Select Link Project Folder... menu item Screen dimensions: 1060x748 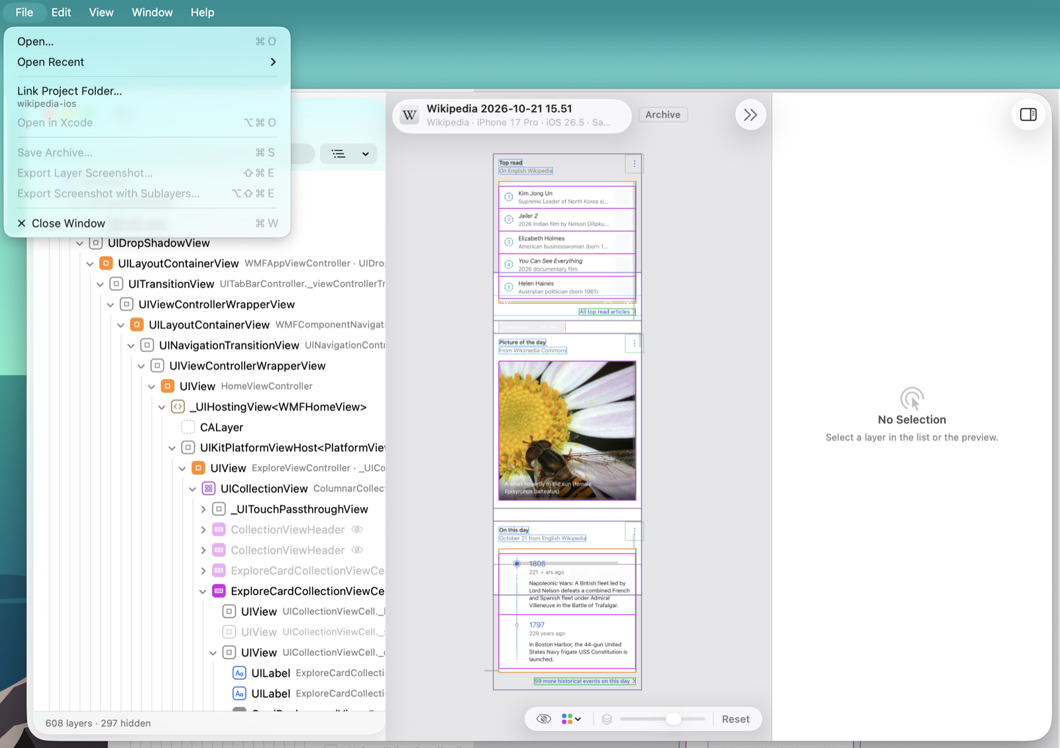point(147,97)
